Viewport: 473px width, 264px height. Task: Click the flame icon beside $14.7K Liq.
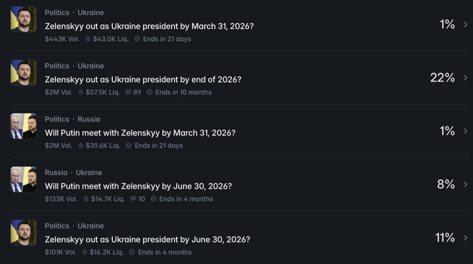coord(86,199)
